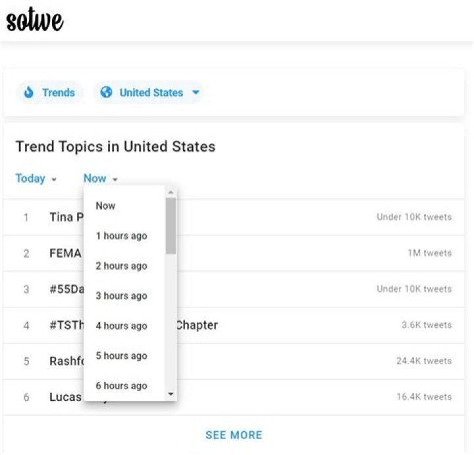Open the FEMA trending topic
This screenshot has width=474, height=455.
pyautogui.click(x=65, y=253)
